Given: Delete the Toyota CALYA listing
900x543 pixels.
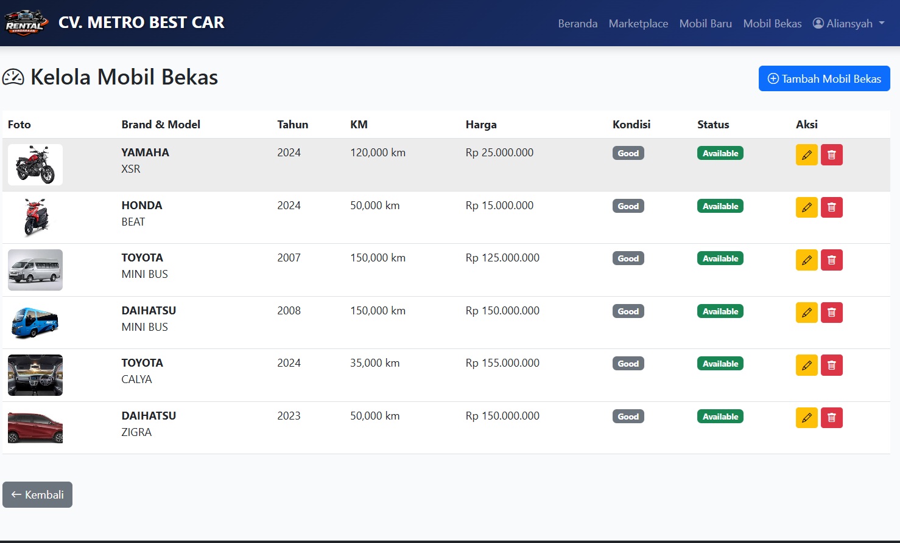Looking at the screenshot, I should pyautogui.click(x=832, y=365).
